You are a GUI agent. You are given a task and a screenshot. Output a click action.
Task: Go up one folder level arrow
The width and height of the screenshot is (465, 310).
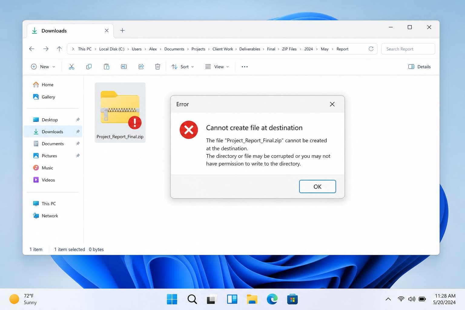pos(59,49)
